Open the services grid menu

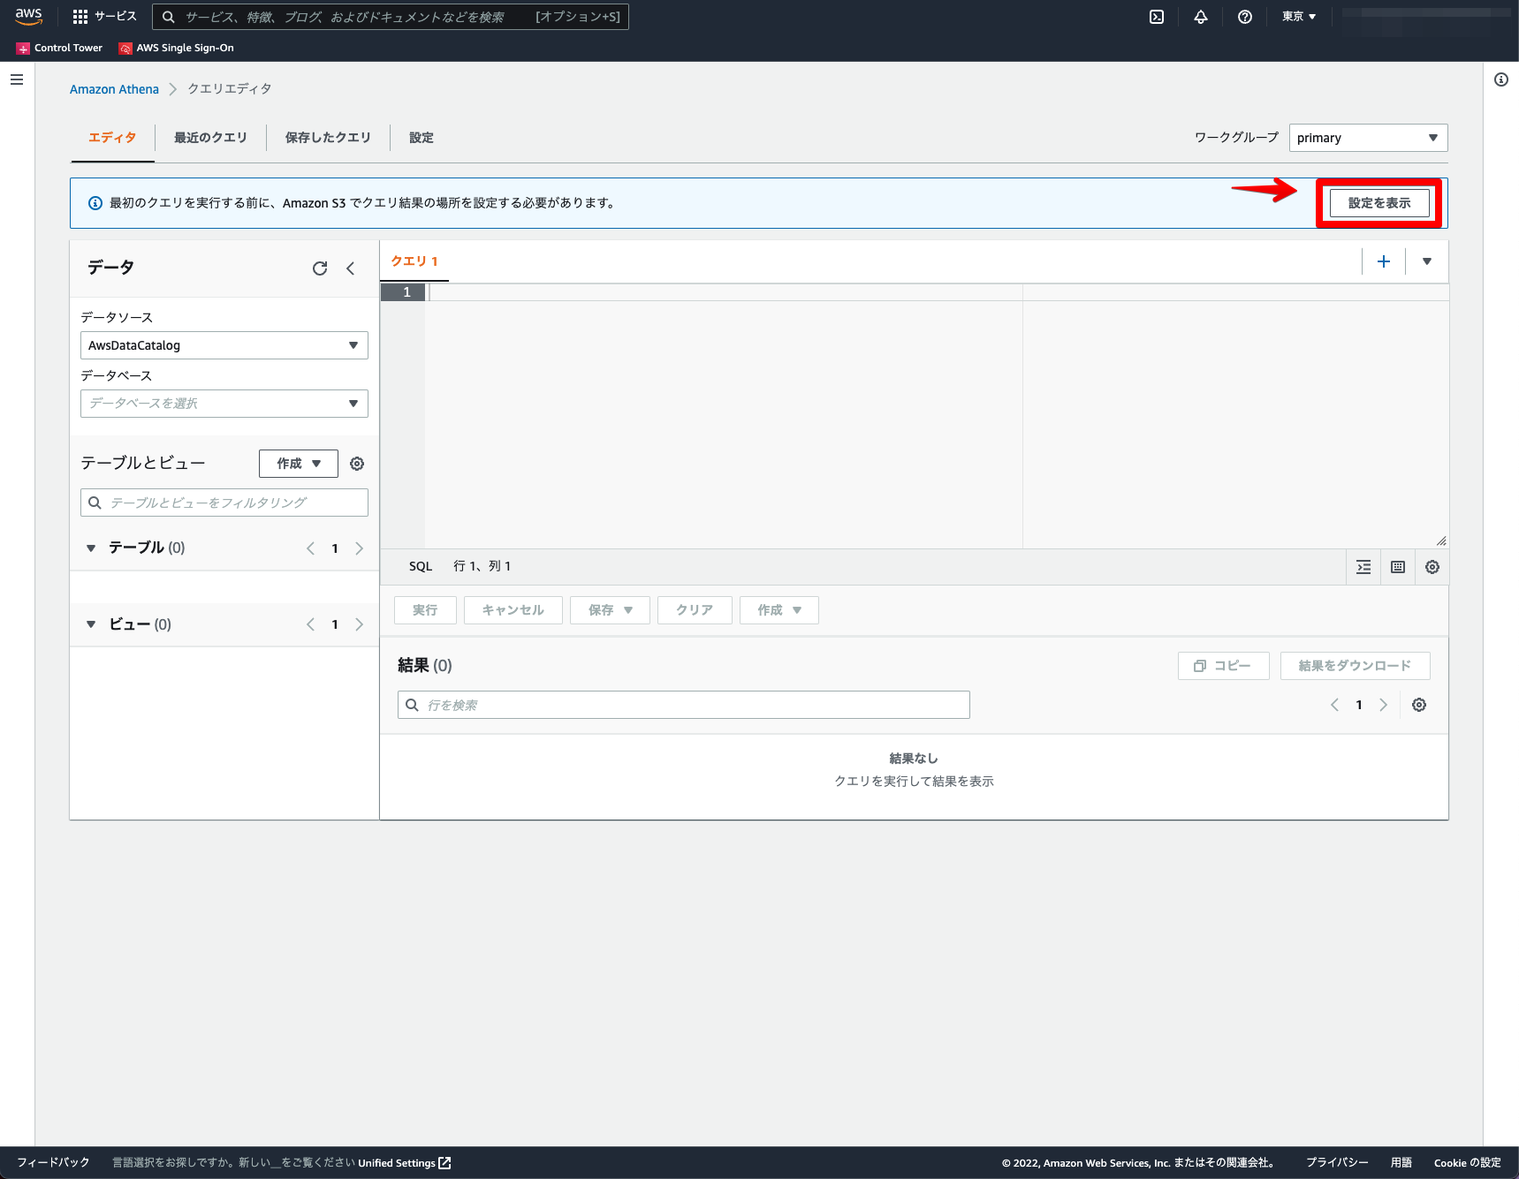pyautogui.click(x=104, y=16)
